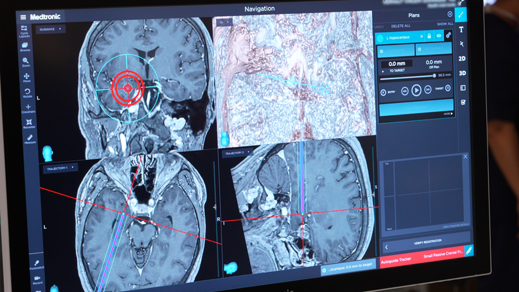This screenshot has height=292, width=519.
Task: Add a new plan with plus icon
Action: tap(450, 14)
